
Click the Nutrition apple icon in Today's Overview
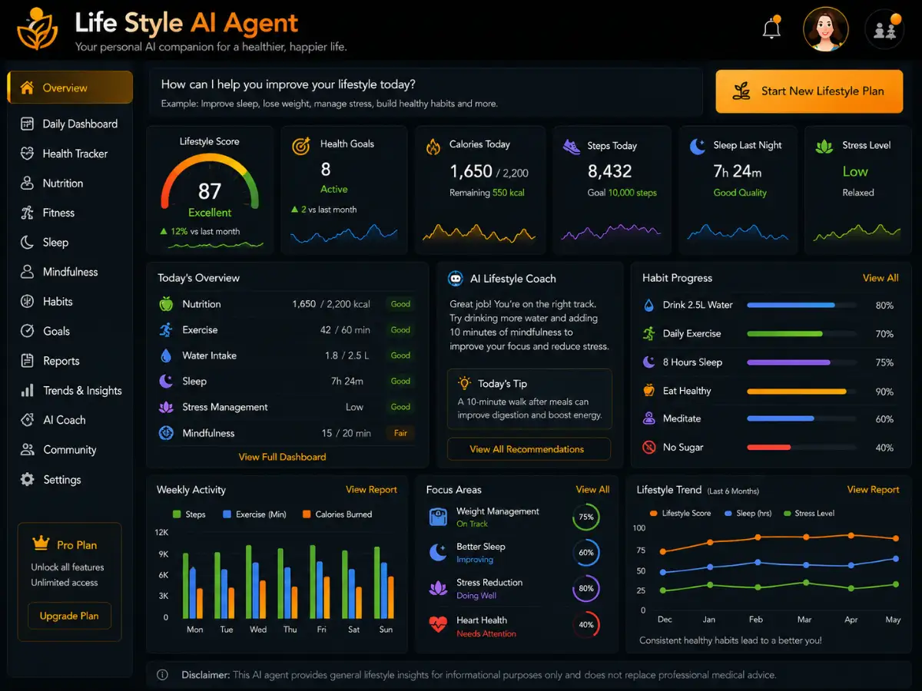166,304
